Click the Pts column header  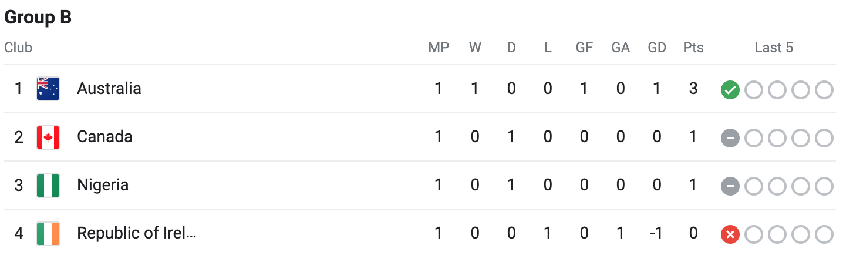[693, 48]
